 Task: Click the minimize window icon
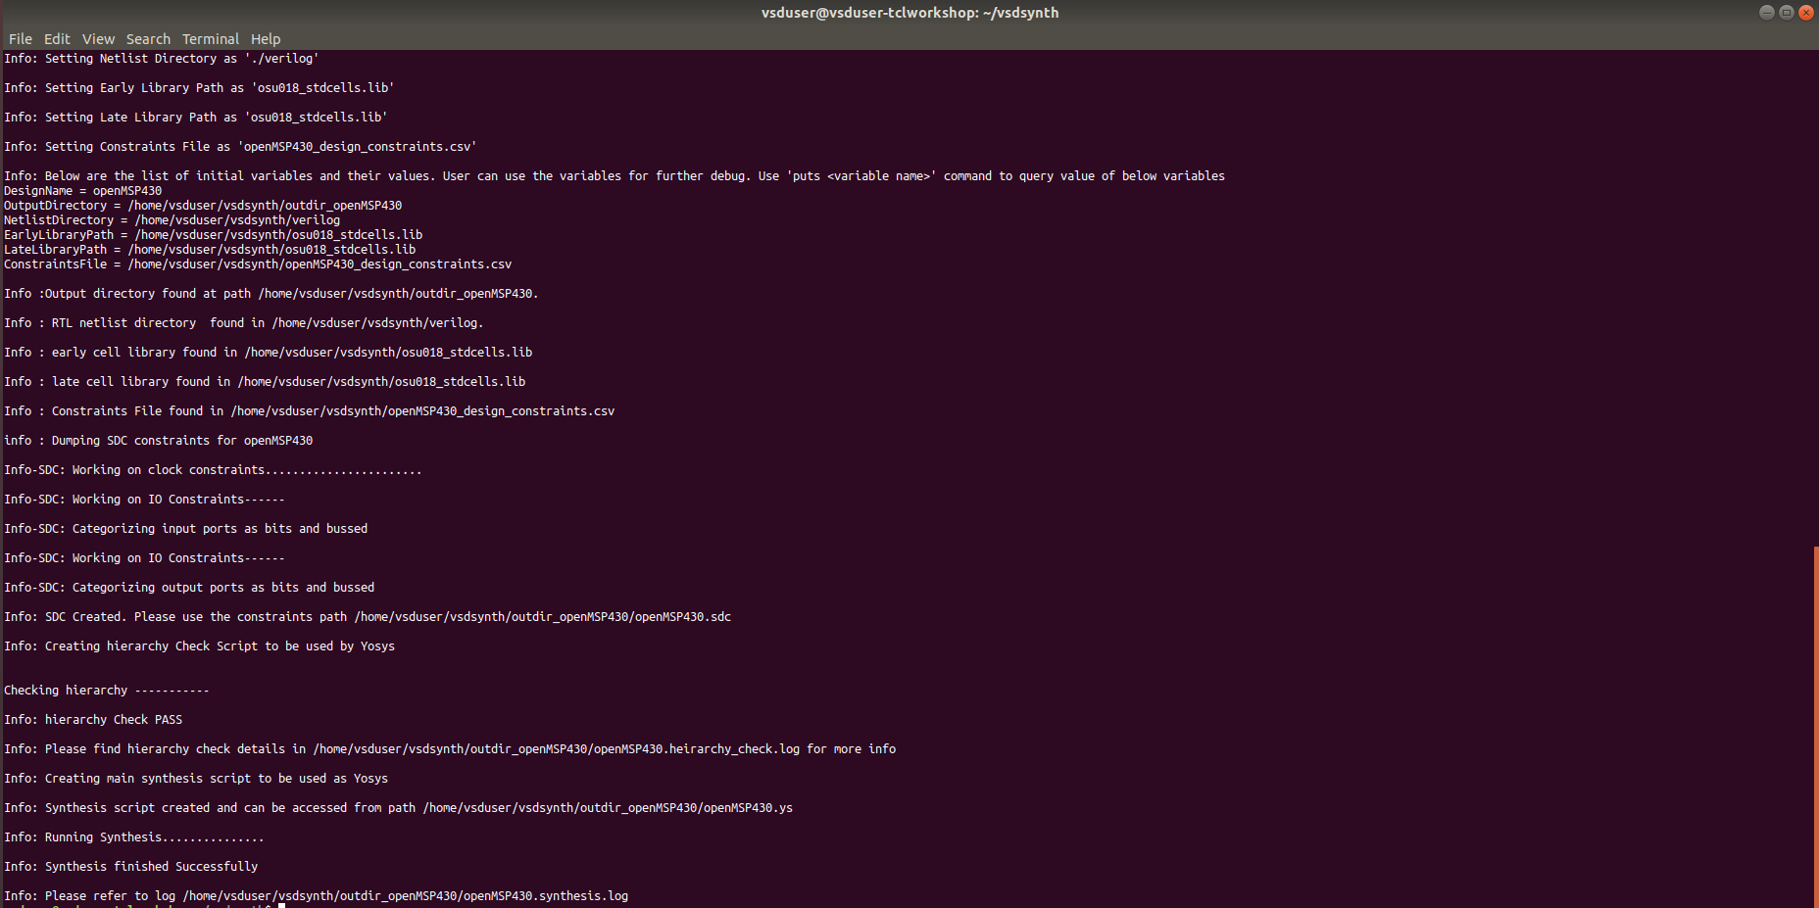(1765, 12)
